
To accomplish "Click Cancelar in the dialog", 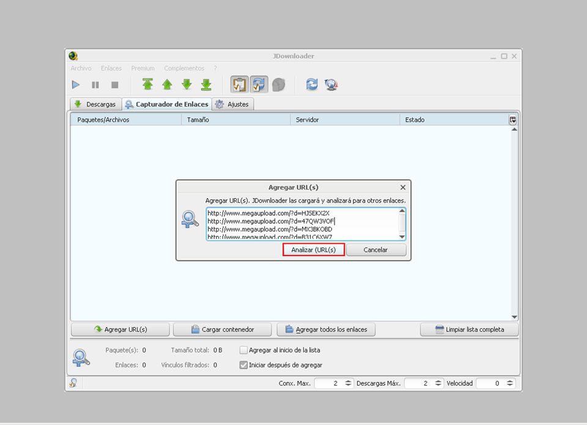I will pos(376,249).
